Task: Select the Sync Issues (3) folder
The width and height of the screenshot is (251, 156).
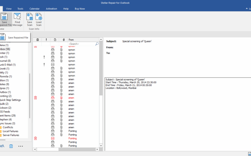Action: 8,123
